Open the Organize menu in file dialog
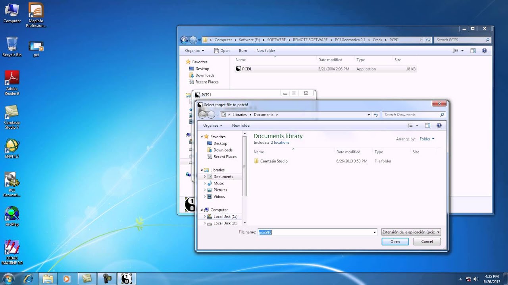The width and height of the screenshot is (508, 285). click(x=213, y=125)
